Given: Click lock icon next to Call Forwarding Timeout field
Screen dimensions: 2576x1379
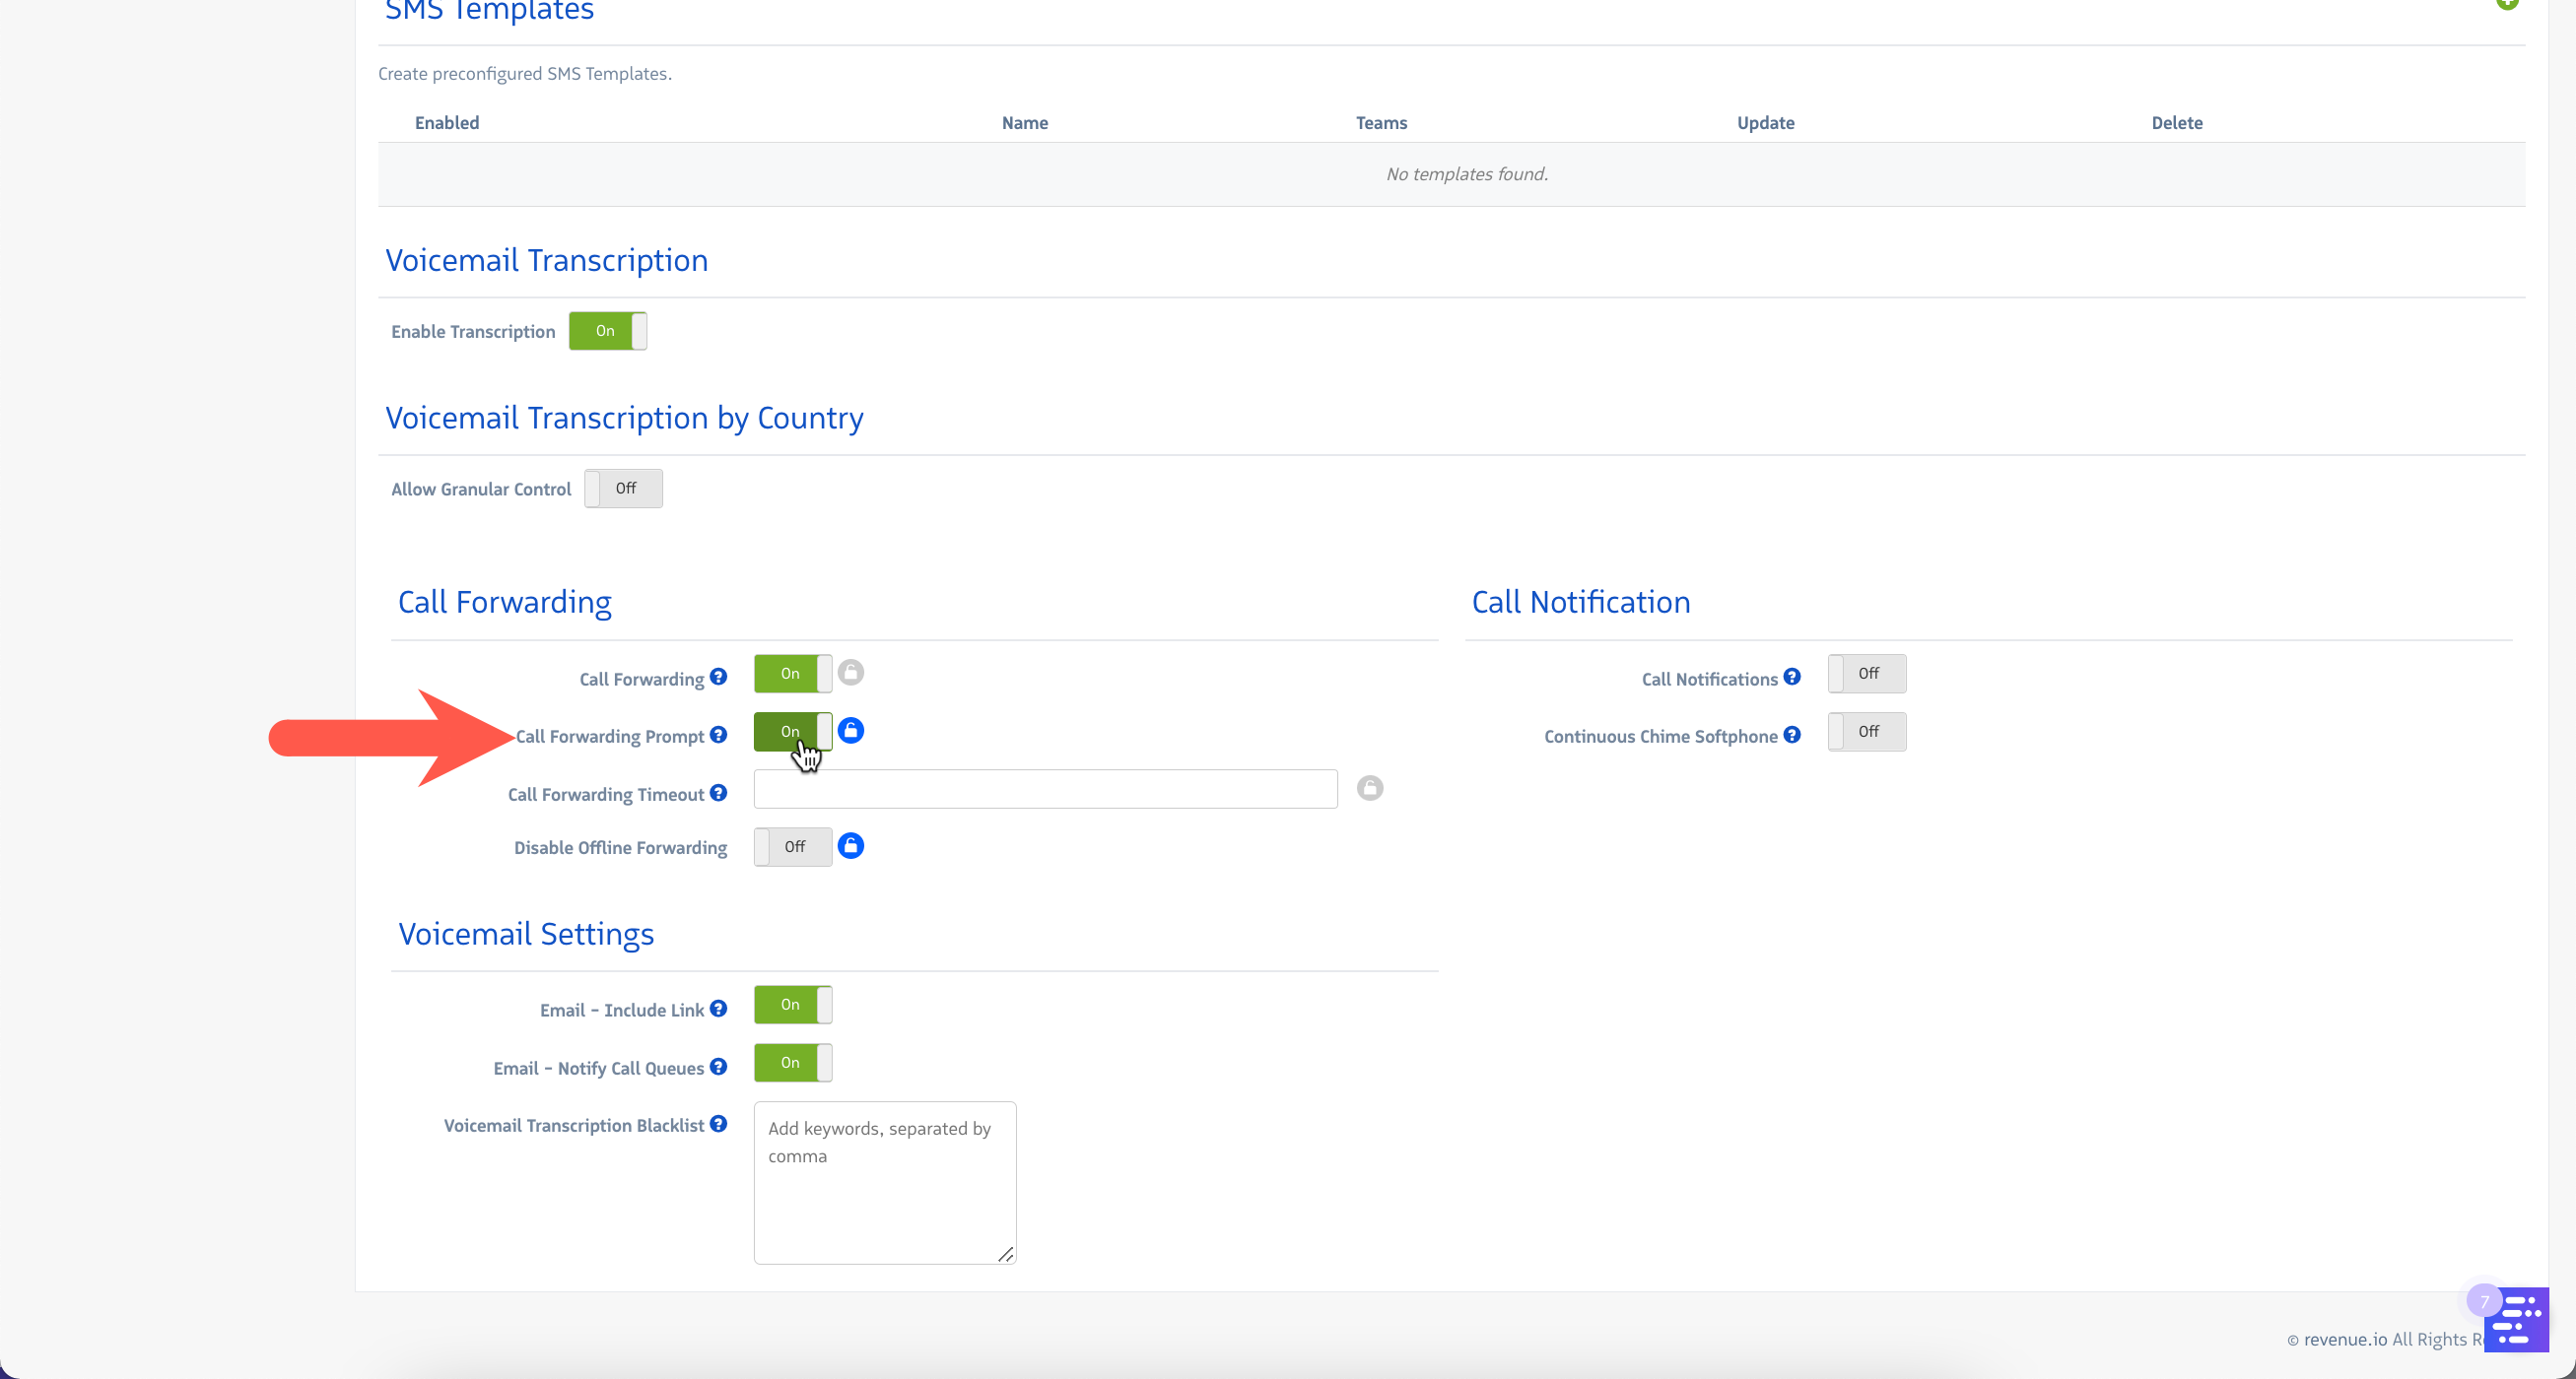Looking at the screenshot, I should 1369,788.
